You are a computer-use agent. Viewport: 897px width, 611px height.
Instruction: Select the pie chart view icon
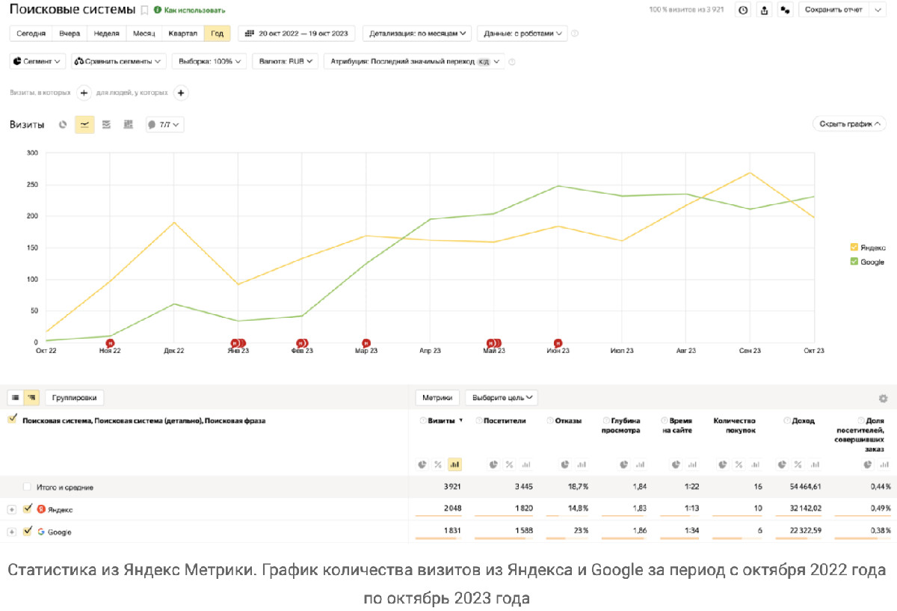(x=63, y=125)
